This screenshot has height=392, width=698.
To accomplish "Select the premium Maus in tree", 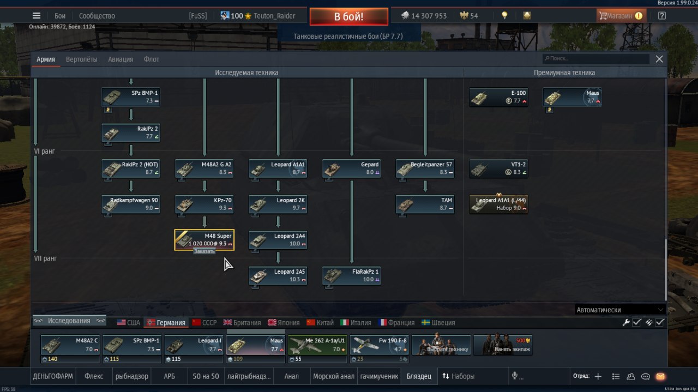I will point(572,97).
